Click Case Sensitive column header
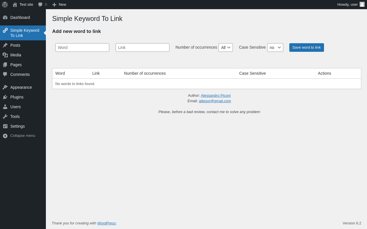The image size is (367, 229). tap(253, 73)
